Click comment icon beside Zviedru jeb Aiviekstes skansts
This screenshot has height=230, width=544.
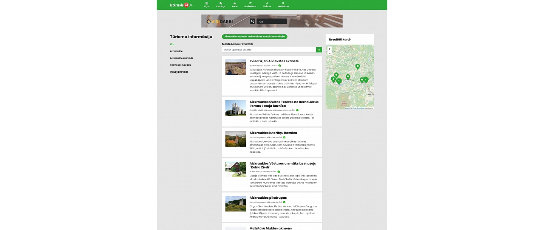pos(279,66)
